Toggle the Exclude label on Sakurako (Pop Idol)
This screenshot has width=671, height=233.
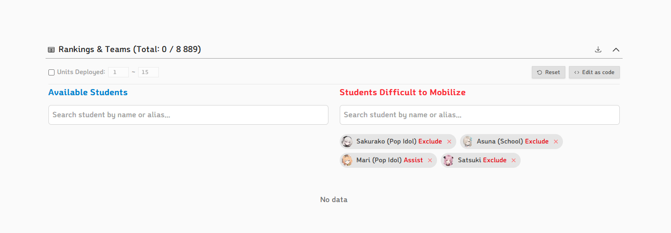click(x=430, y=141)
